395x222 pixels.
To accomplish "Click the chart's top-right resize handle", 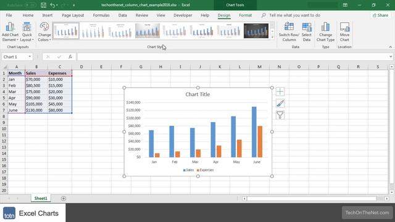I will (272, 88).
